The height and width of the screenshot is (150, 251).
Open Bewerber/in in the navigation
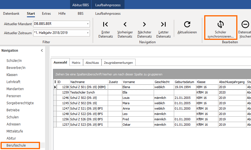pyautogui.click(x=16, y=68)
